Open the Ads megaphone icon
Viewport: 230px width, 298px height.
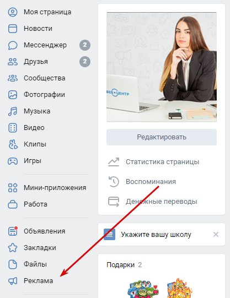pyautogui.click(x=13, y=281)
